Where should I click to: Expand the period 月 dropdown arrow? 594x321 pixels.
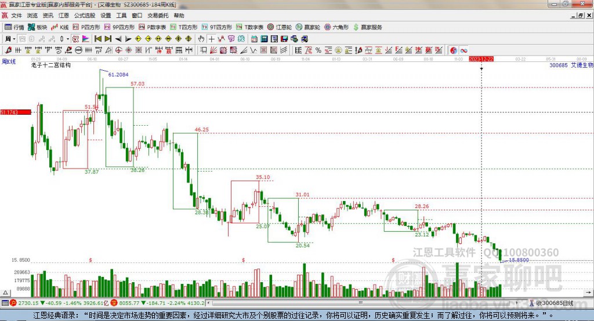click(x=14, y=39)
